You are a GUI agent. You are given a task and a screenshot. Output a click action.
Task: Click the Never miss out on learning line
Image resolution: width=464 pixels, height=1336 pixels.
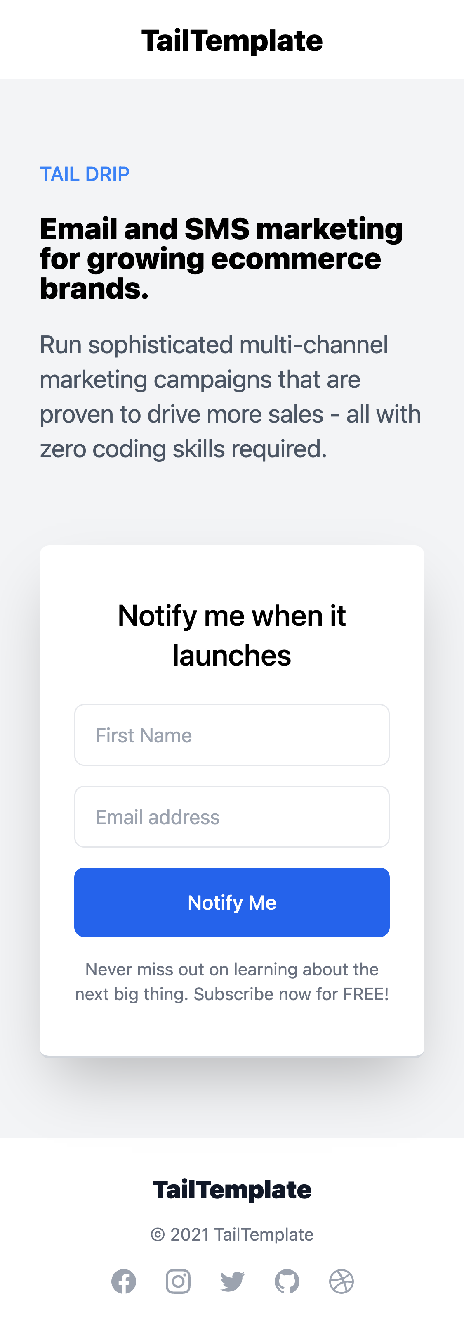click(x=232, y=969)
